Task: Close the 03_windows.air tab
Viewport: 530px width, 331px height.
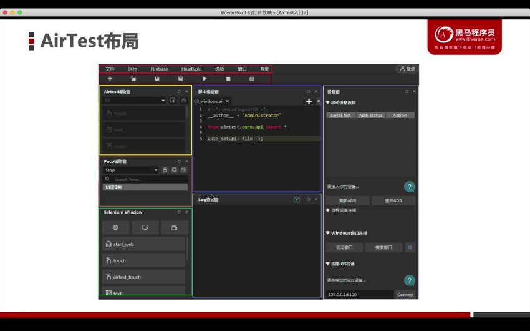Action: (x=228, y=101)
